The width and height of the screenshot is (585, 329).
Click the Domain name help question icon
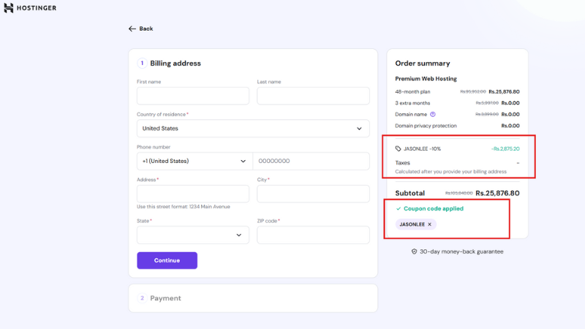(433, 115)
